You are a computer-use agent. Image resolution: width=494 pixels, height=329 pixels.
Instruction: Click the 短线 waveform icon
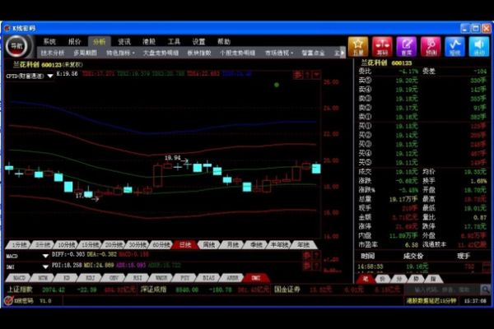pyautogui.click(x=455, y=46)
